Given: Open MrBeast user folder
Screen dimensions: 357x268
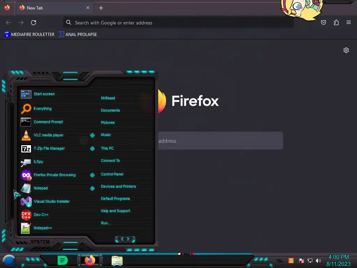Looking at the screenshot, I should 108,98.
